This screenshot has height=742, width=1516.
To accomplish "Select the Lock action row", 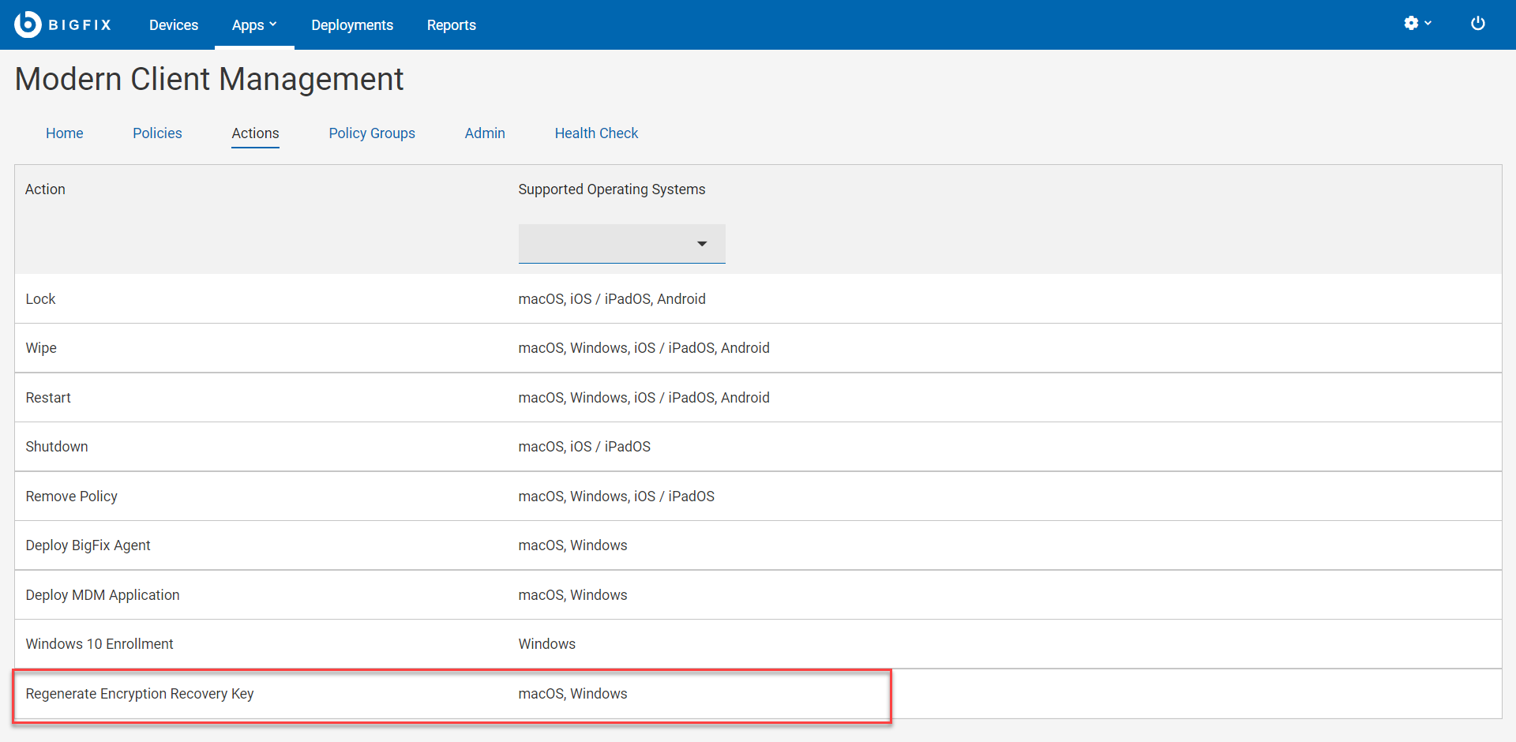I will pos(41,299).
